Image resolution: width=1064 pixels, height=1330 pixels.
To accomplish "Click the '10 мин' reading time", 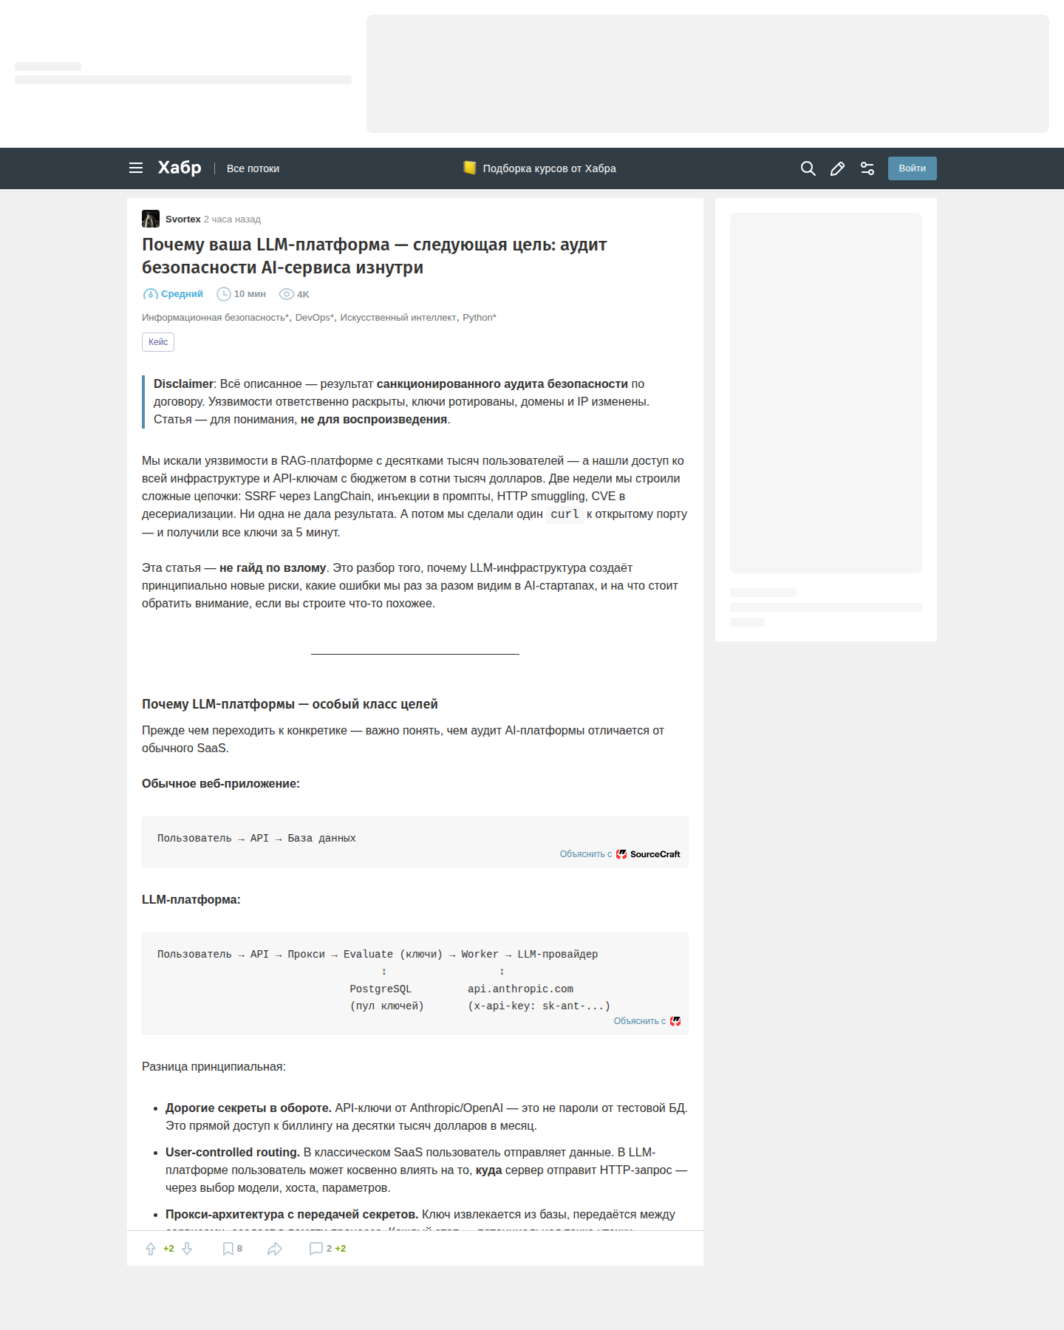I will pos(250,294).
